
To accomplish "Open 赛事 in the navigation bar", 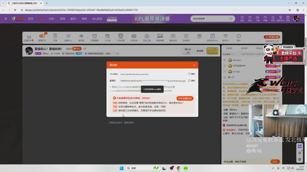I will [63, 19].
